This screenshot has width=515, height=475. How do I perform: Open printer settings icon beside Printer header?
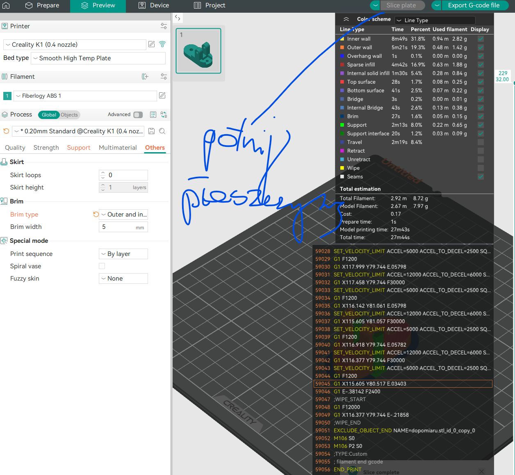click(x=164, y=26)
